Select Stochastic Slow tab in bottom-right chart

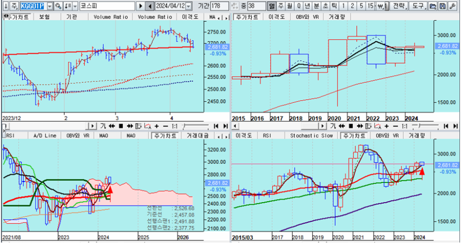tap(311, 135)
